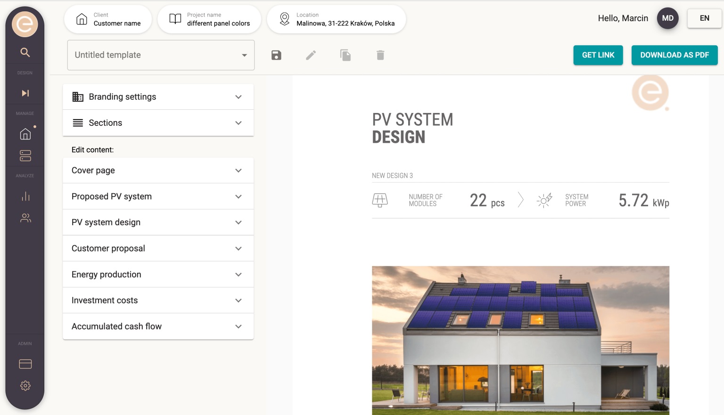Expand Energy production section
Viewport: 724px width, 415px height.
(158, 275)
